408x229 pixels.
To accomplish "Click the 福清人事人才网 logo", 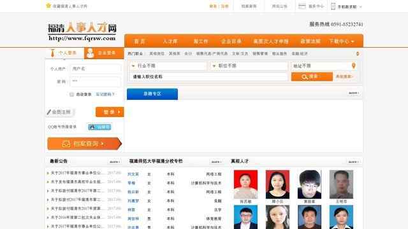I will coord(82,31).
